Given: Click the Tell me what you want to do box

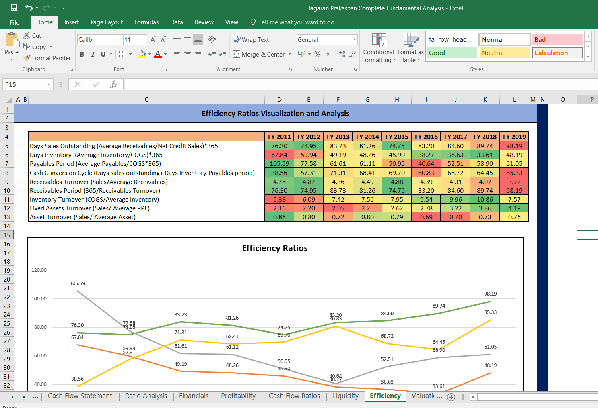Looking at the screenshot, I should [x=294, y=22].
